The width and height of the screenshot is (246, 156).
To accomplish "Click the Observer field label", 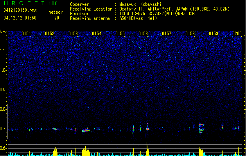I will (x=79, y=4).
